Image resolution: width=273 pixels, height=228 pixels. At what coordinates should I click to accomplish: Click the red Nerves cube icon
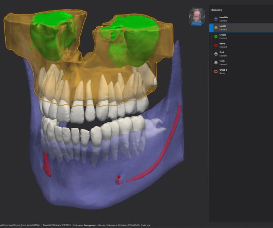216,45
